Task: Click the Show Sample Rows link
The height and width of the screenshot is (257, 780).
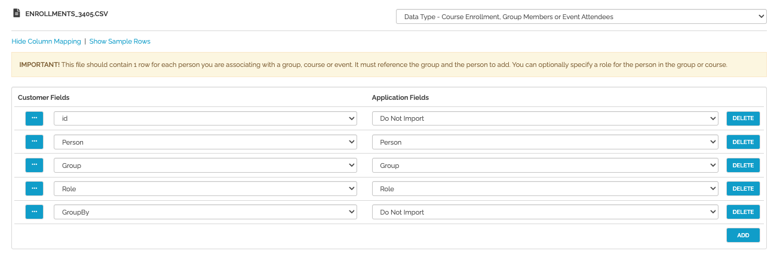Action: [x=120, y=41]
